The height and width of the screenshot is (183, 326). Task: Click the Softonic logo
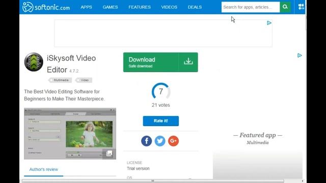pos(46,7)
